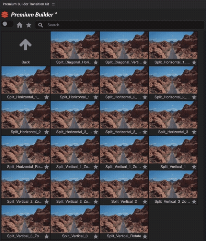Show favorites with the toolbar star icon
Screen dimensions: 206x241
tap(28, 25)
